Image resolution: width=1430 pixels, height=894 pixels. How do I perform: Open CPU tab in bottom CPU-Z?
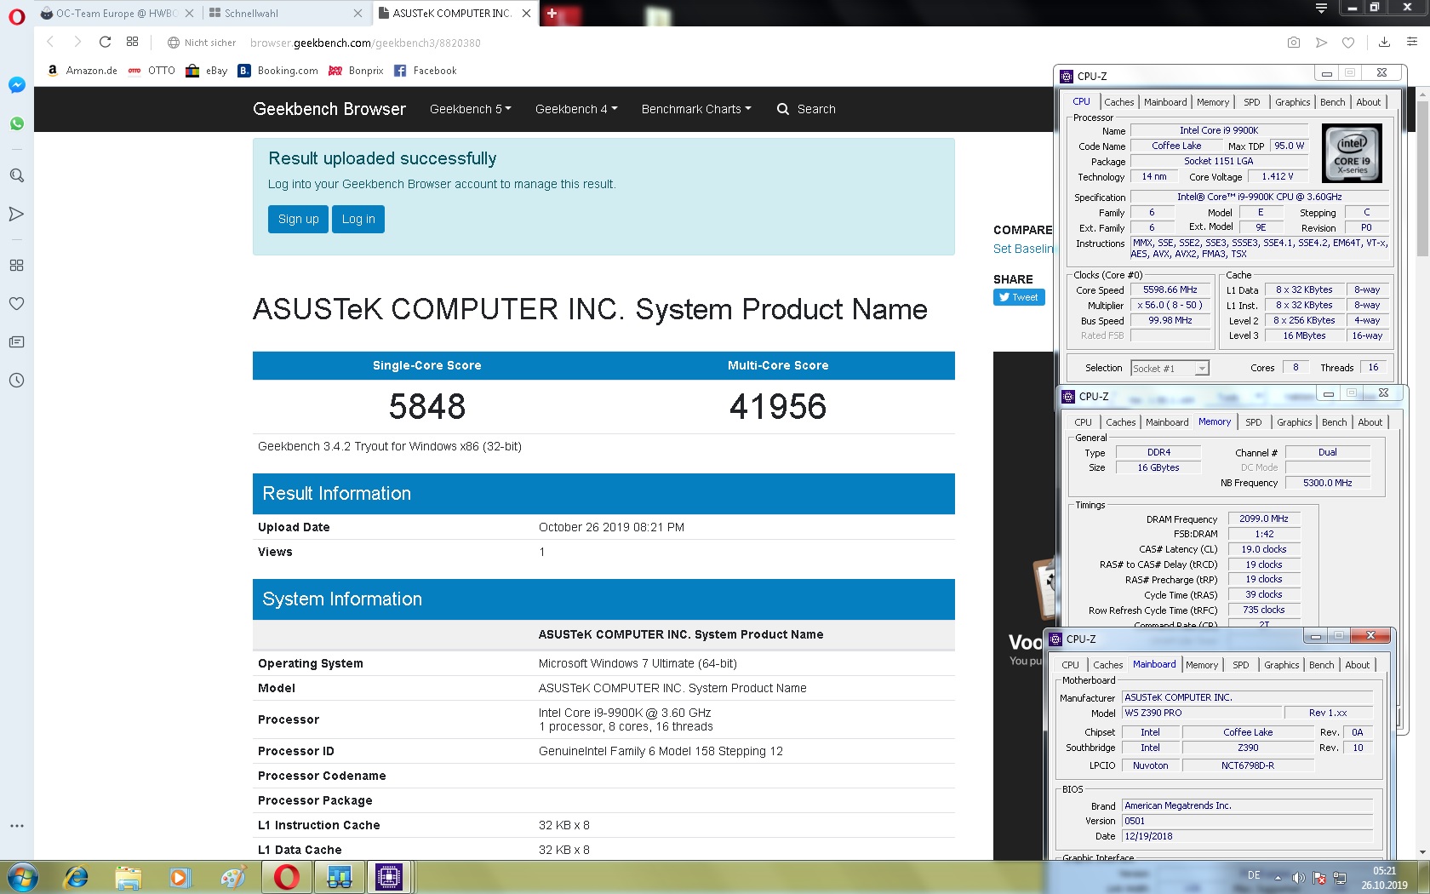point(1070,665)
